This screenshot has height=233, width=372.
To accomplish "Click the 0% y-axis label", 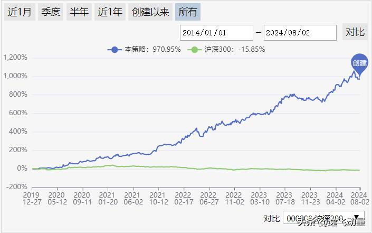I will point(22,169).
